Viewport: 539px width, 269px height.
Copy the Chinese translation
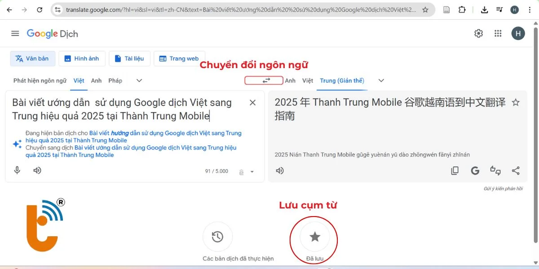(455, 171)
